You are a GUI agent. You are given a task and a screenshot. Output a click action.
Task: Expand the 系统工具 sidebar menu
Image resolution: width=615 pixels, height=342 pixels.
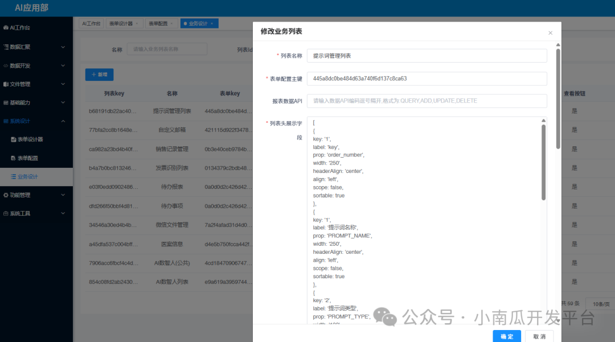pos(36,213)
